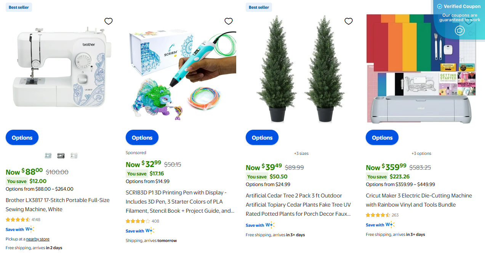
Task: Open the nearby store link
Action: pyautogui.click(x=37, y=239)
